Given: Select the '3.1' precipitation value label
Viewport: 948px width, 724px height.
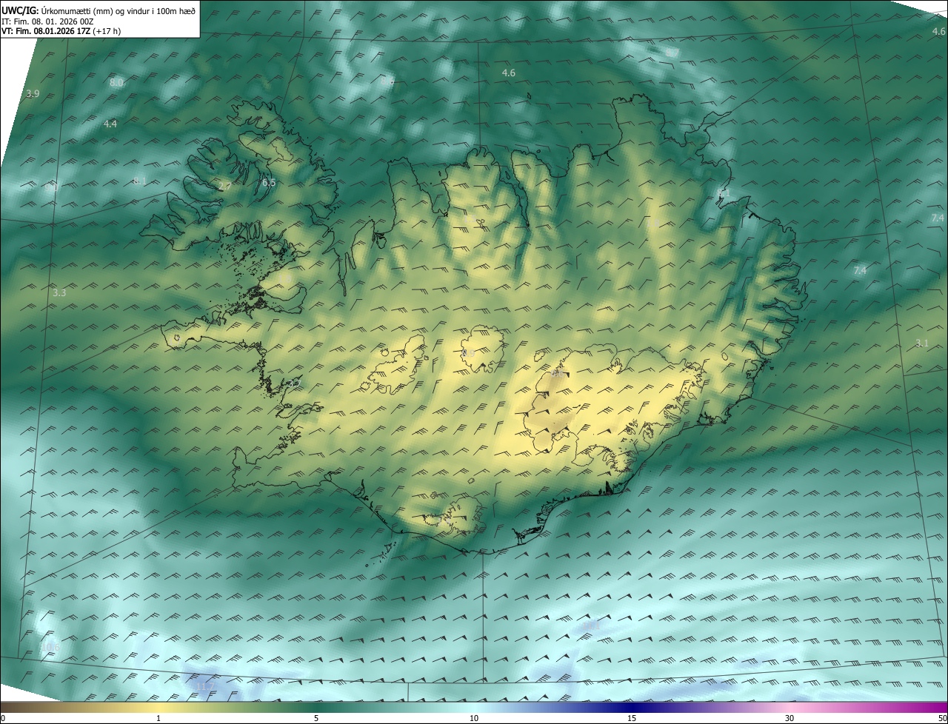Looking at the screenshot, I should 921,343.
